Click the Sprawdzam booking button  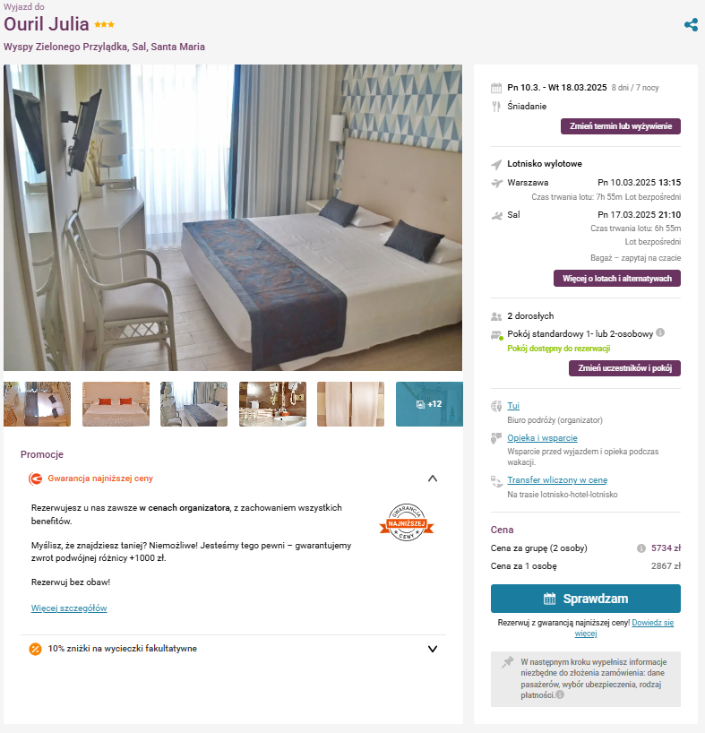tap(585, 599)
